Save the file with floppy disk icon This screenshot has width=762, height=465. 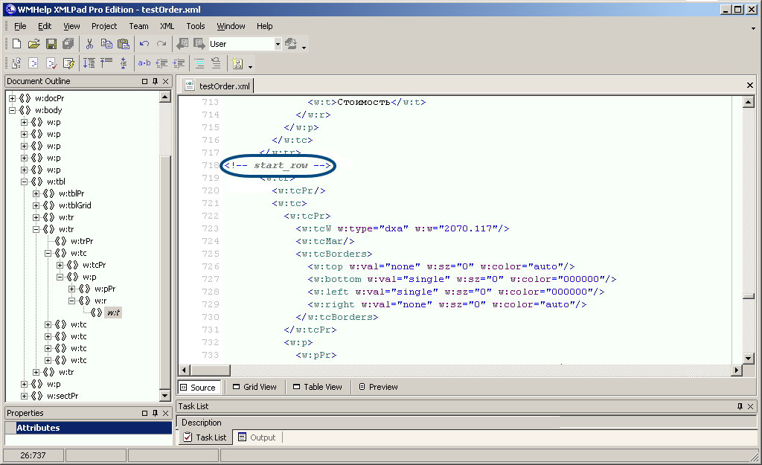[51, 44]
